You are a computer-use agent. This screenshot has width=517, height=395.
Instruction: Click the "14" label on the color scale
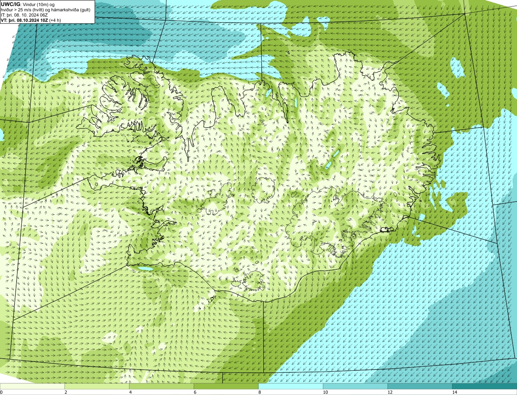click(454, 392)
